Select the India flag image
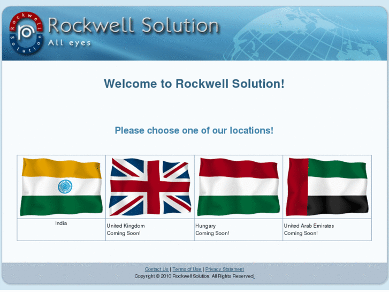The width and height of the screenshot is (389, 292). (62, 187)
